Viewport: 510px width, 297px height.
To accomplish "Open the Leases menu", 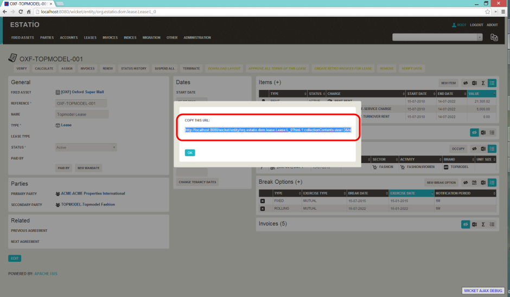I will 90,38.
